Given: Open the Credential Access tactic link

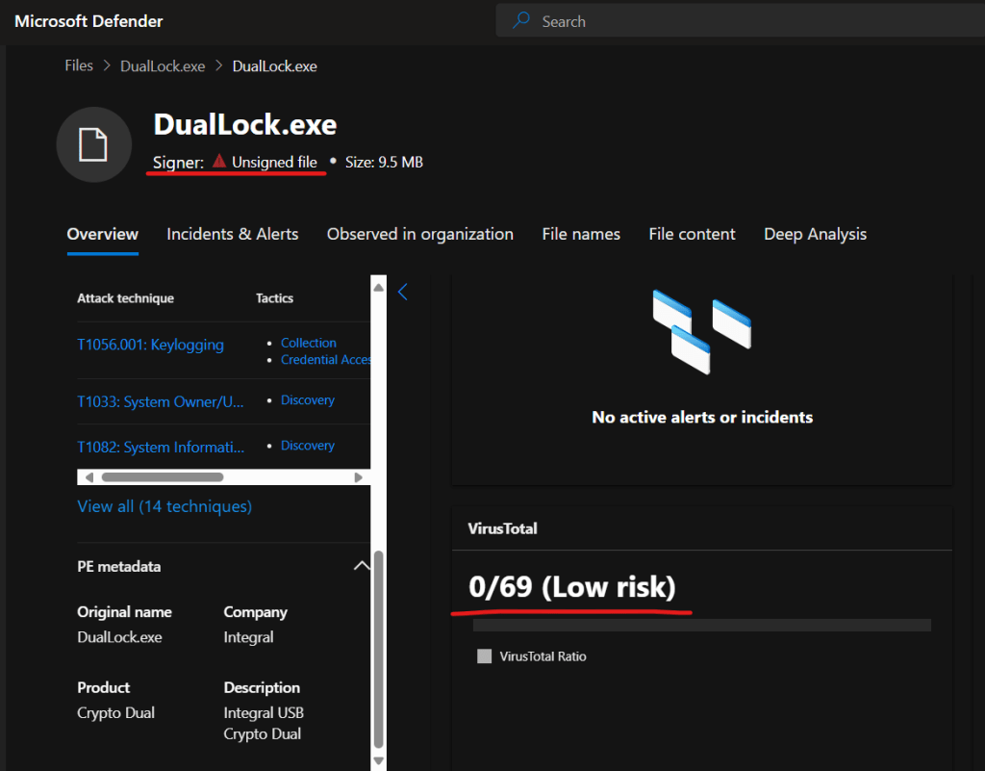Looking at the screenshot, I should pos(325,360).
